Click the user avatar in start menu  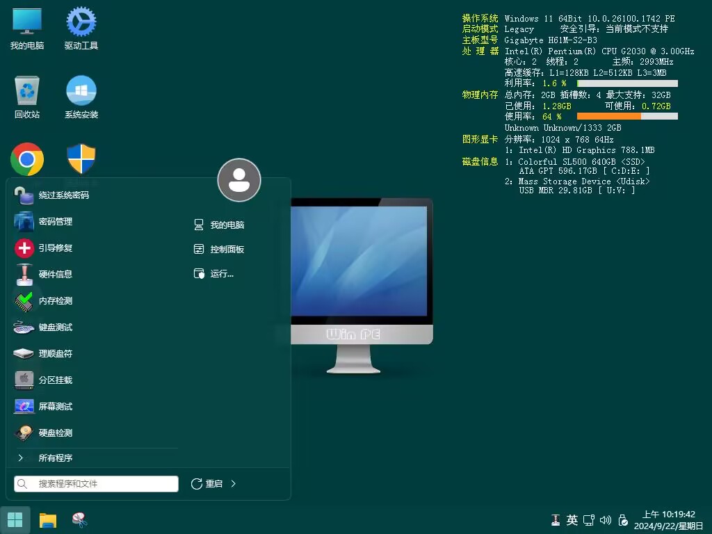coord(239,180)
